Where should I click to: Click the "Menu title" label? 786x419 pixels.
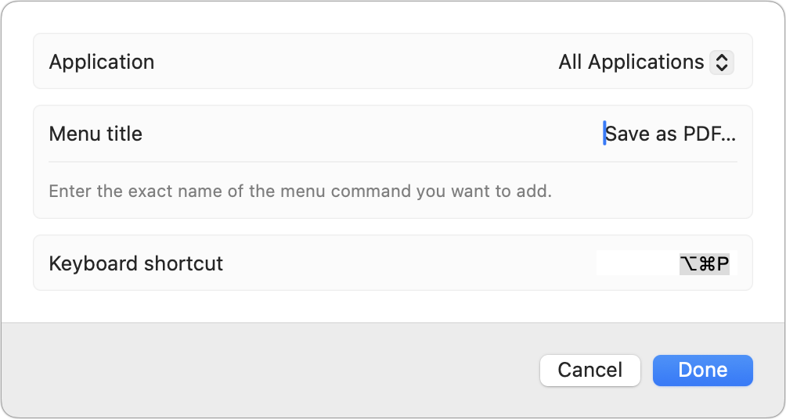96,134
